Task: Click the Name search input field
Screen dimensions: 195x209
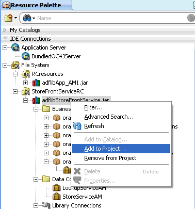Action: tap(110, 18)
